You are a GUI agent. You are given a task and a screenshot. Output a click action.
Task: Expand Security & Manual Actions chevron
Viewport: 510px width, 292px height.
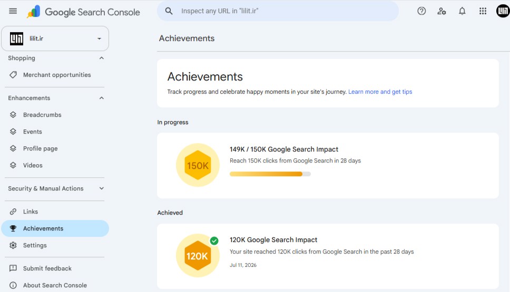pos(102,188)
